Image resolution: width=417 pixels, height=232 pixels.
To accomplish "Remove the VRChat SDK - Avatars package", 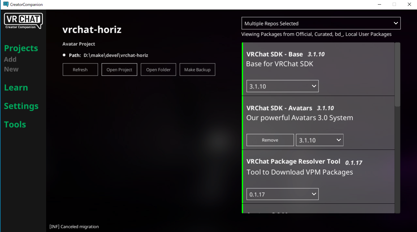I will click(270, 140).
